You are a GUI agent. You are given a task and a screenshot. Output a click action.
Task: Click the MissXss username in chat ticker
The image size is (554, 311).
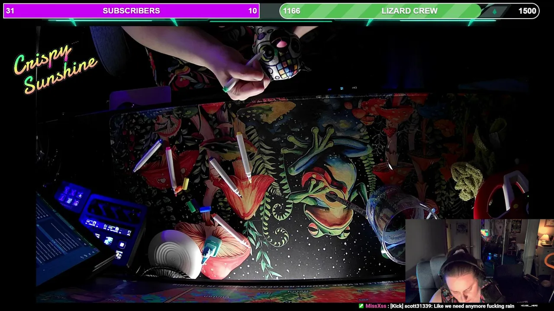(376, 306)
